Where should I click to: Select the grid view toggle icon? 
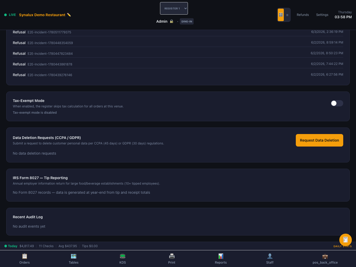(281, 15)
